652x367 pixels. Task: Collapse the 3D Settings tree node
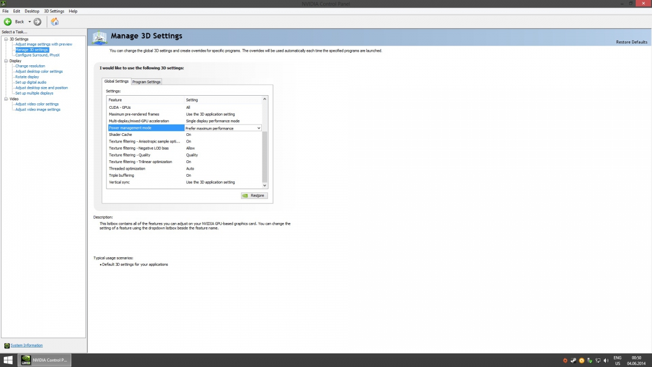click(x=5, y=39)
